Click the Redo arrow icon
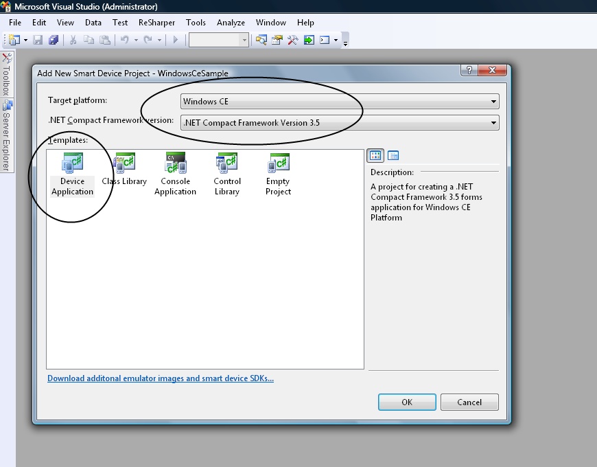The image size is (597, 467). click(148, 40)
